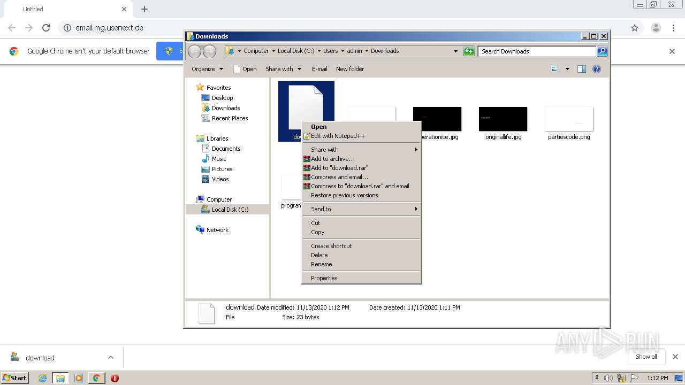Bookmark this page with star icon
Image resolution: width=685 pixels, height=385 pixels.
(635, 28)
